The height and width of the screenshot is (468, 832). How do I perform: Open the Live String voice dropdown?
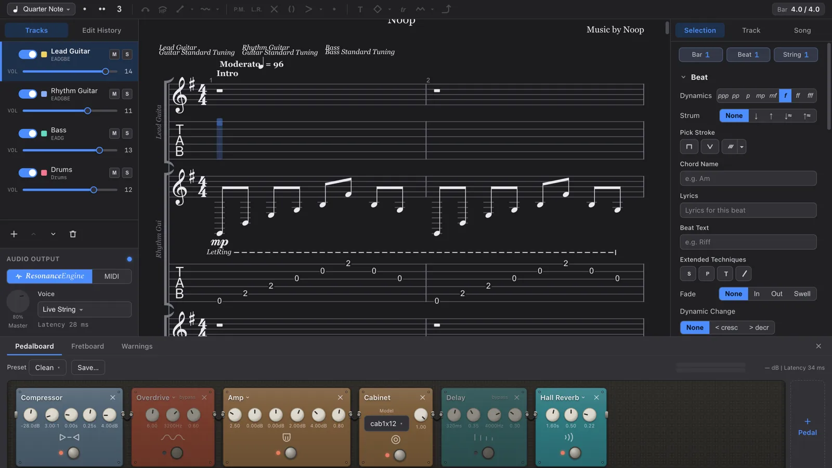84,309
